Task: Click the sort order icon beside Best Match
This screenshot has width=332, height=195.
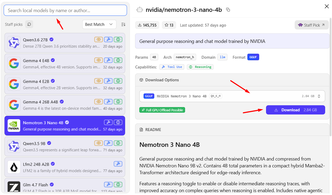Action: coord(123,24)
